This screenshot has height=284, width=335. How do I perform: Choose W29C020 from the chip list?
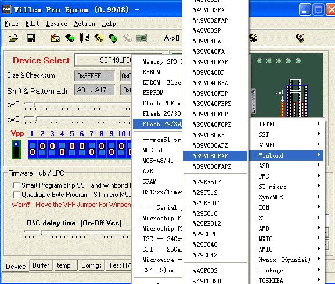(x=215, y=234)
